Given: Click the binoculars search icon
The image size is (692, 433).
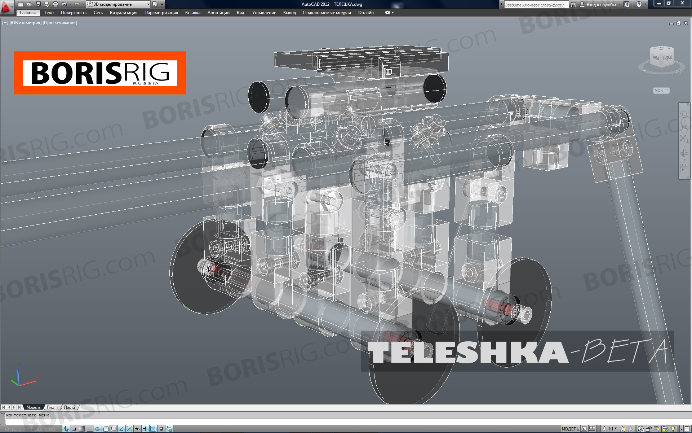Looking at the screenshot, I should (x=573, y=5).
